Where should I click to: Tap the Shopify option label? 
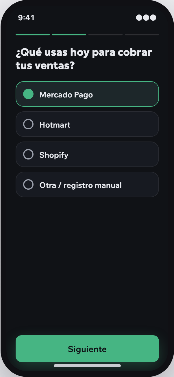pyautogui.click(x=54, y=155)
